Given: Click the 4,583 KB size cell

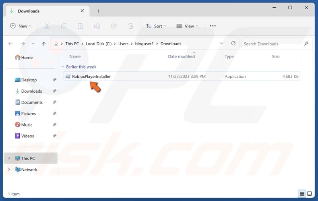Looking at the screenshot, I should click(290, 77).
